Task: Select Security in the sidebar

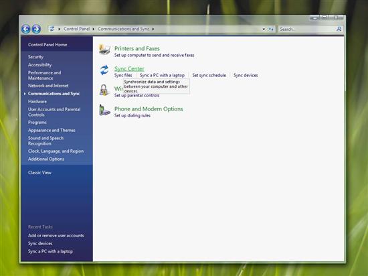Action: tap(35, 57)
